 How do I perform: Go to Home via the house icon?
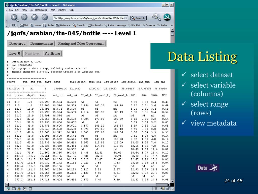pos(36,25)
